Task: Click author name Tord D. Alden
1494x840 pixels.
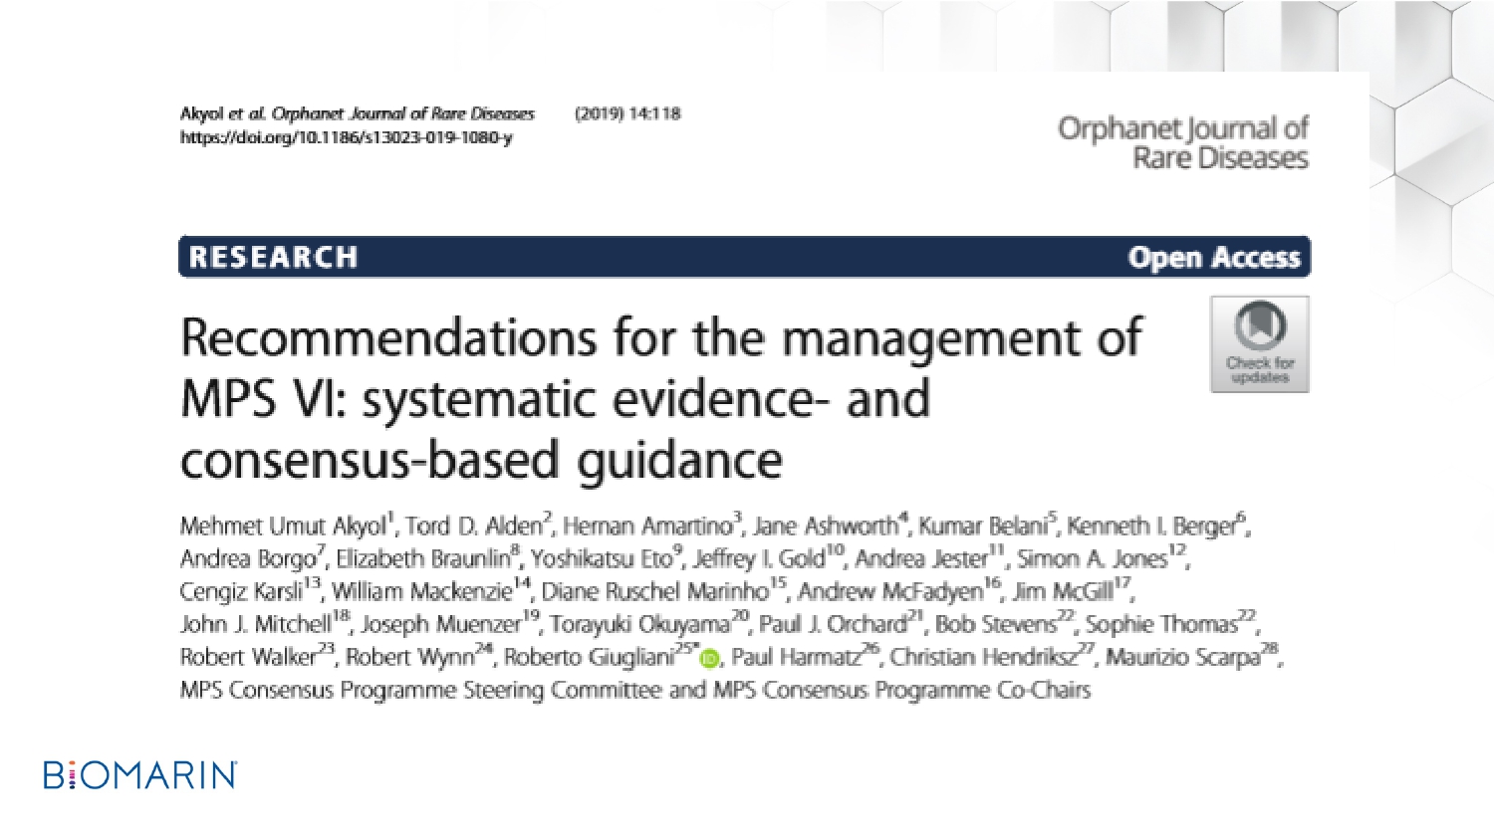Action: coord(474,526)
